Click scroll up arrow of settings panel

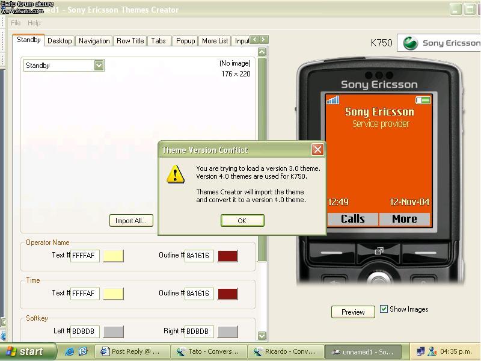tap(262, 52)
